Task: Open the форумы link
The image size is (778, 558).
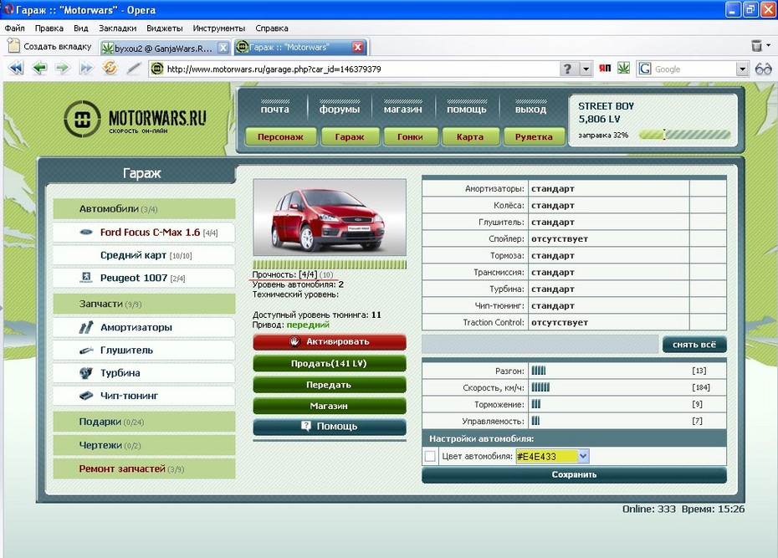Action: pos(340,109)
